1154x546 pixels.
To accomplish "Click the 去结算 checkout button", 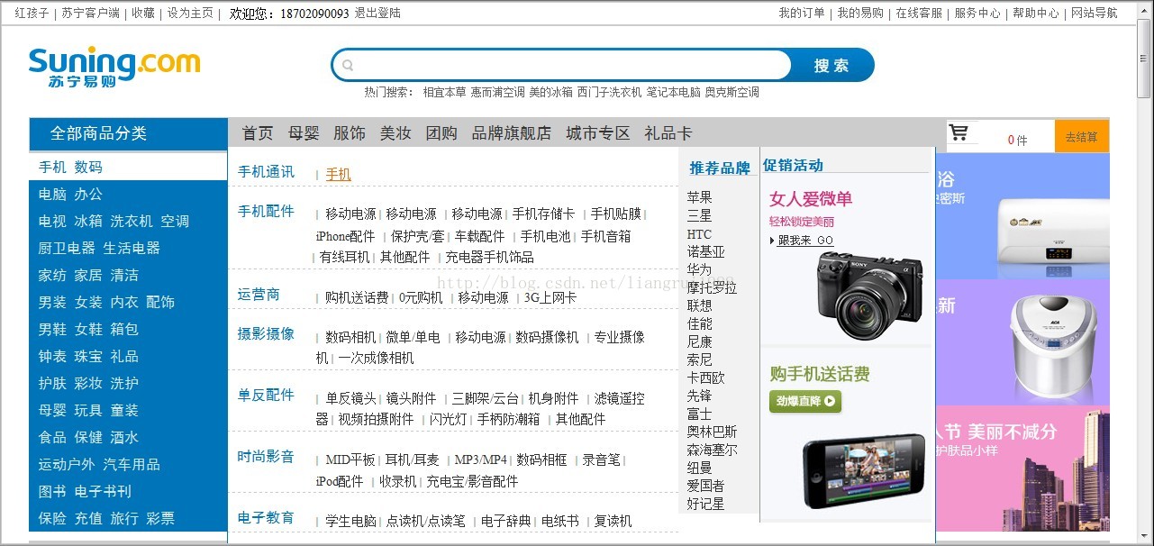I will (x=1081, y=137).
